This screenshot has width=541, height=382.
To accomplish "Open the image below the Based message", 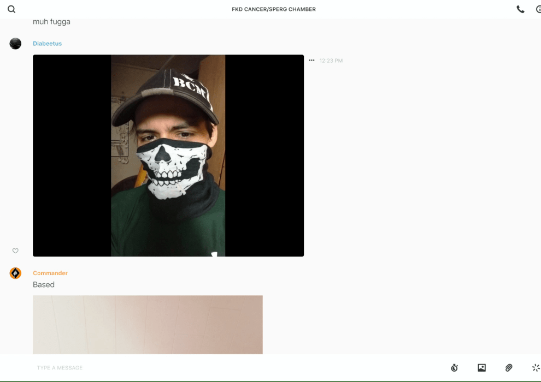I will point(148,325).
